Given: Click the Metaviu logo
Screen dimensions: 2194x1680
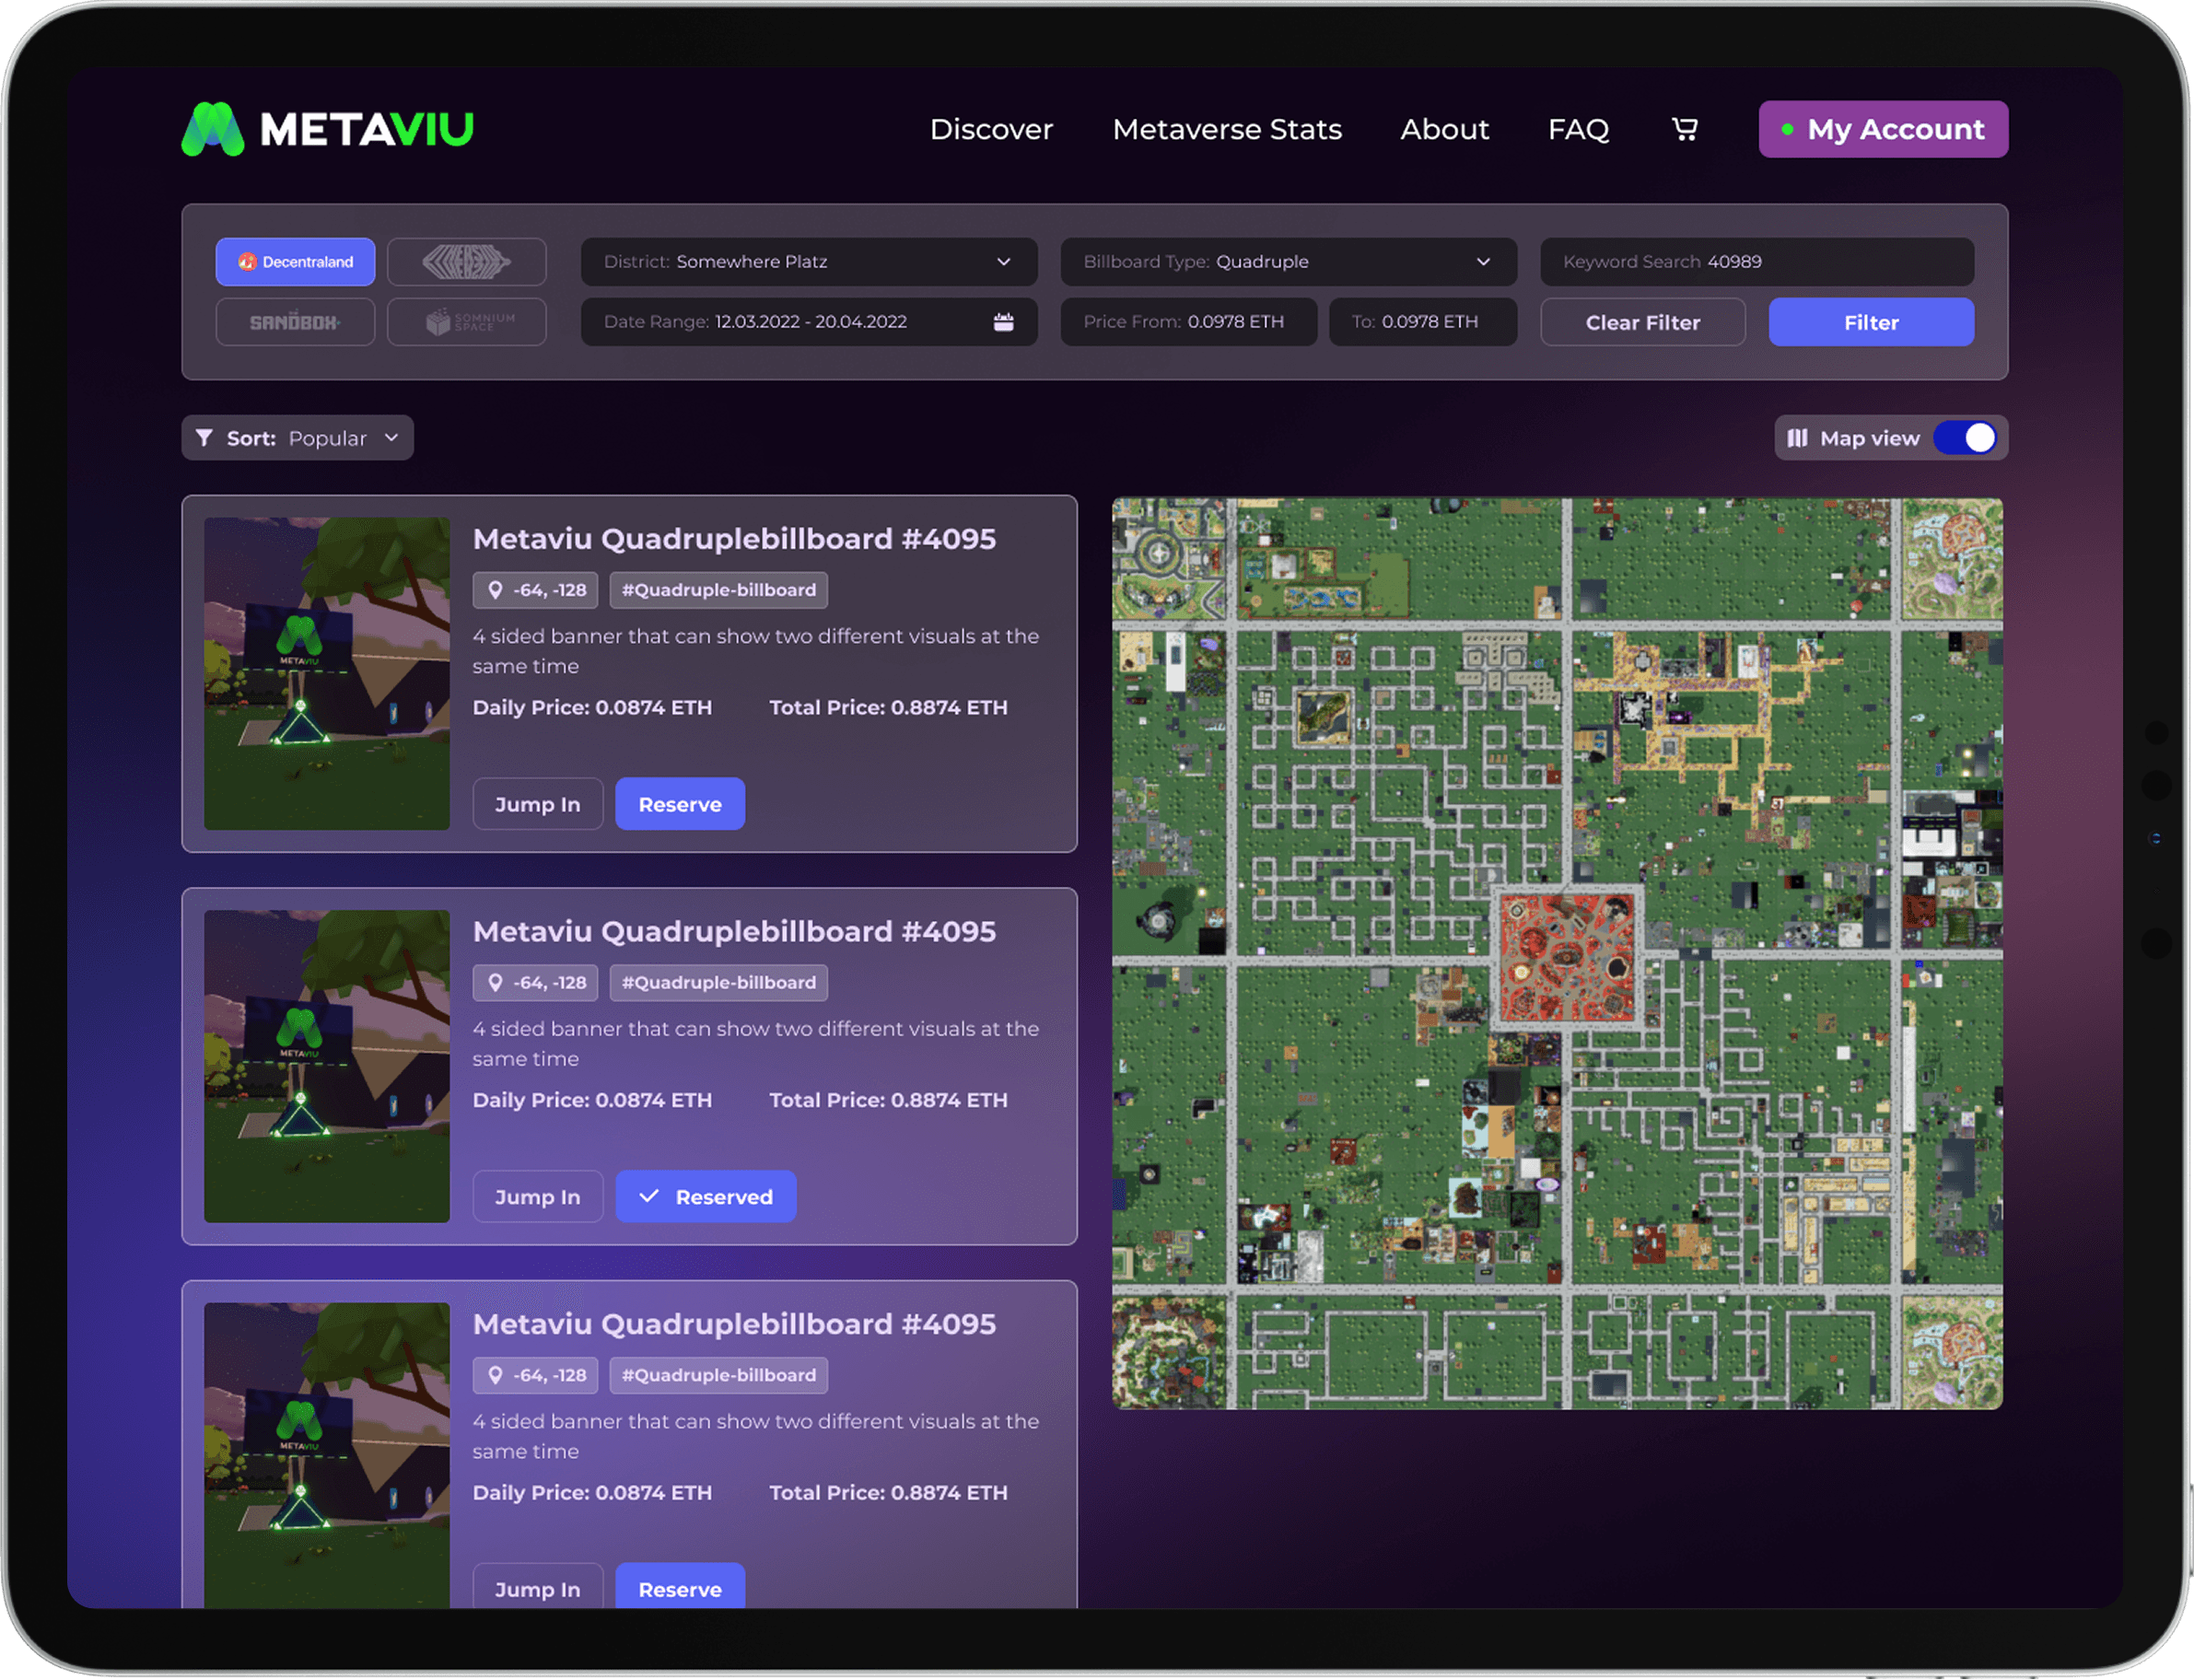Looking at the screenshot, I should coord(327,129).
